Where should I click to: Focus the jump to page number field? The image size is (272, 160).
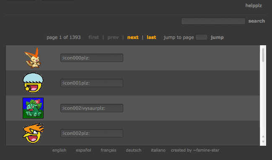click(x=202, y=37)
